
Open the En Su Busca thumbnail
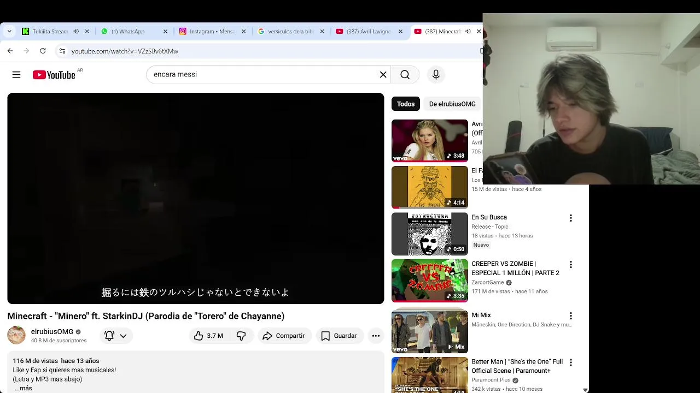[430, 234]
